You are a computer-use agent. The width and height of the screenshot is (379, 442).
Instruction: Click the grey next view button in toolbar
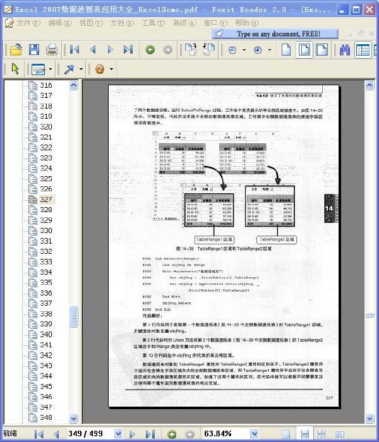coord(167,50)
